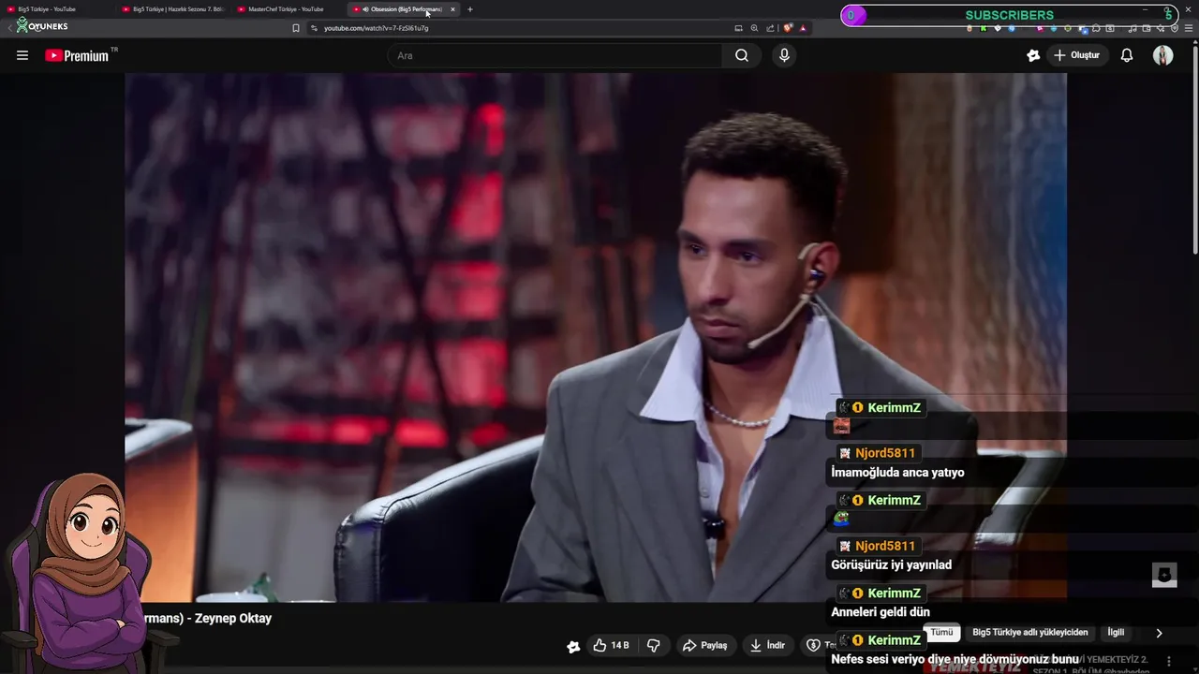This screenshot has height=674, width=1199.
Task: Start voice search with microphone icon
Action: [784, 55]
